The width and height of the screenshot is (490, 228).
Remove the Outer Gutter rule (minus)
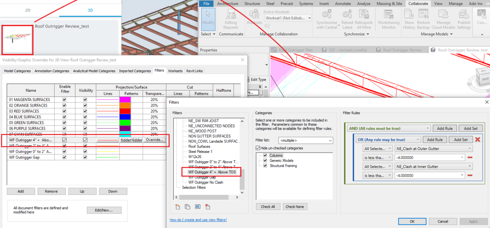click(470, 158)
